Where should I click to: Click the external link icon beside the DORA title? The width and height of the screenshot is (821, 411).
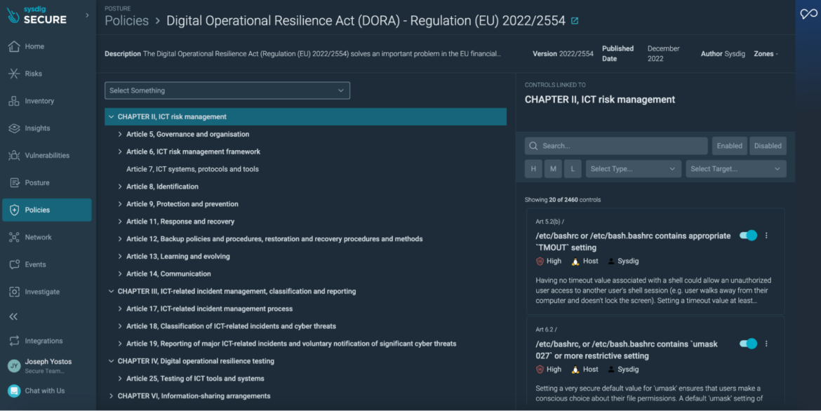point(574,20)
